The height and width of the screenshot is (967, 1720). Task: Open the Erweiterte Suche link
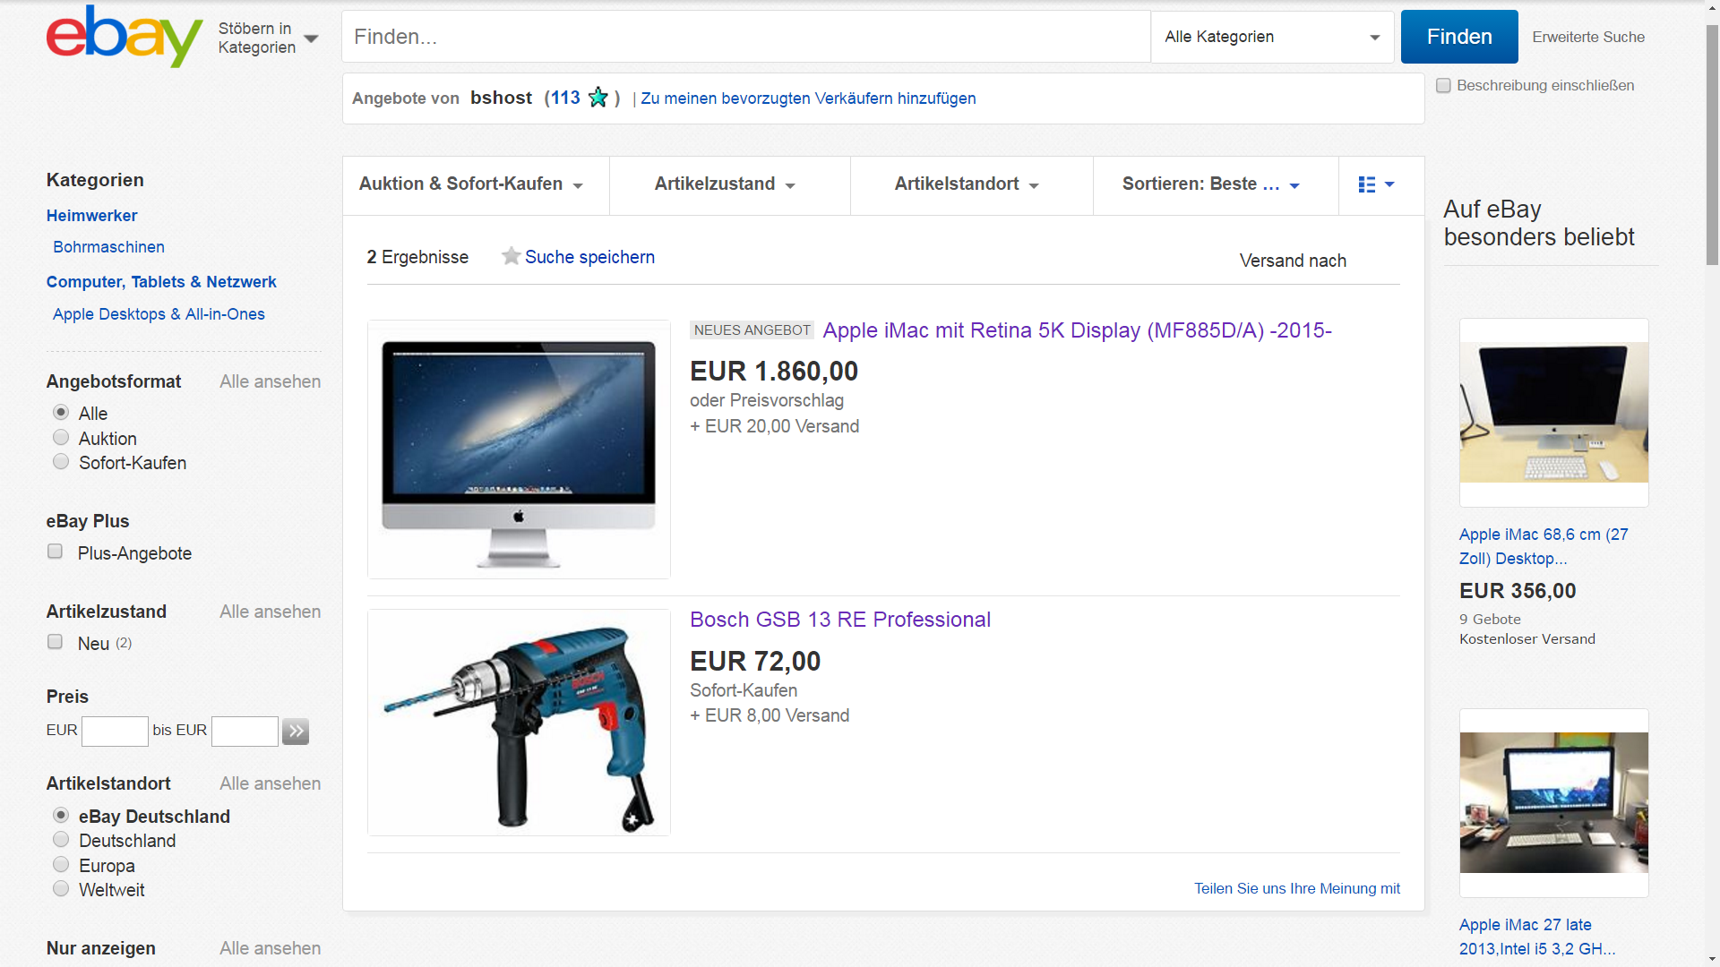point(1588,38)
